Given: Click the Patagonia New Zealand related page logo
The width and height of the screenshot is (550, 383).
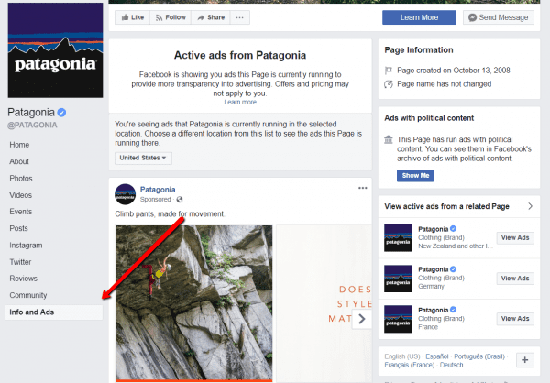Looking at the screenshot, I should click(398, 238).
